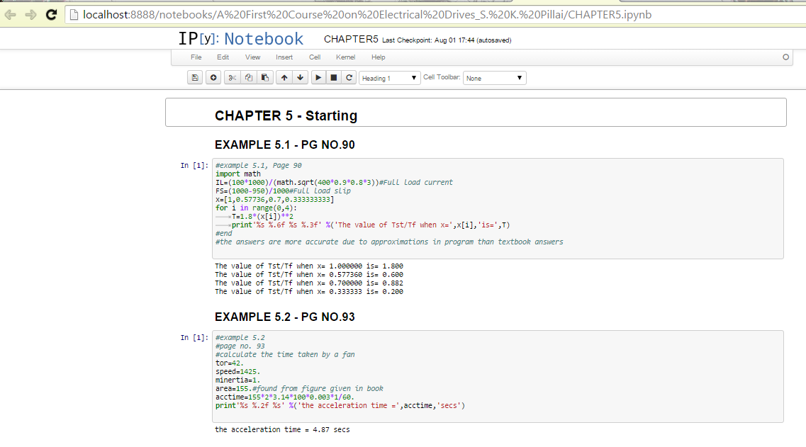The image size is (806, 447).
Task: Cut the selected cell with scissors icon
Action: 232,78
